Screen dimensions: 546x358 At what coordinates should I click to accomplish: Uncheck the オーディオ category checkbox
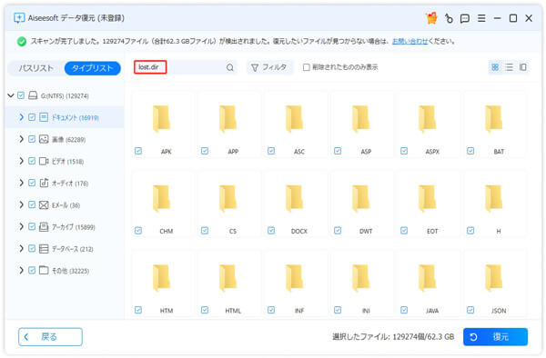coord(32,183)
